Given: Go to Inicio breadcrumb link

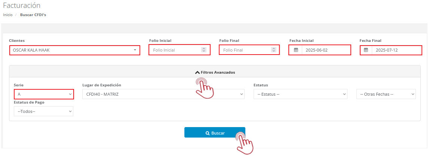Looking at the screenshot, I should [8, 15].
